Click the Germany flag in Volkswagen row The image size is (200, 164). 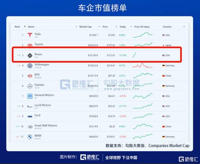click(x=163, y=66)
